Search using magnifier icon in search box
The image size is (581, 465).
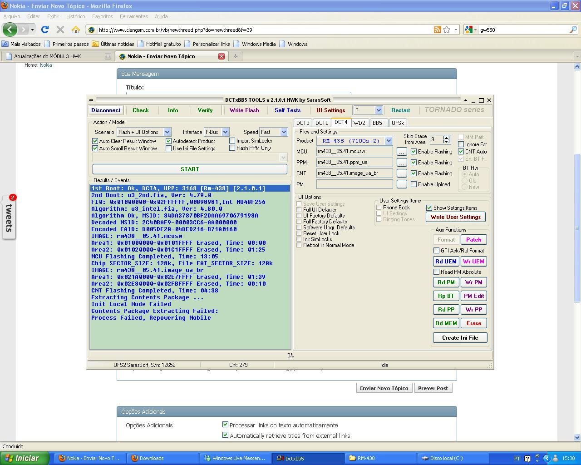pyautogui.click(x=573, y=30)
